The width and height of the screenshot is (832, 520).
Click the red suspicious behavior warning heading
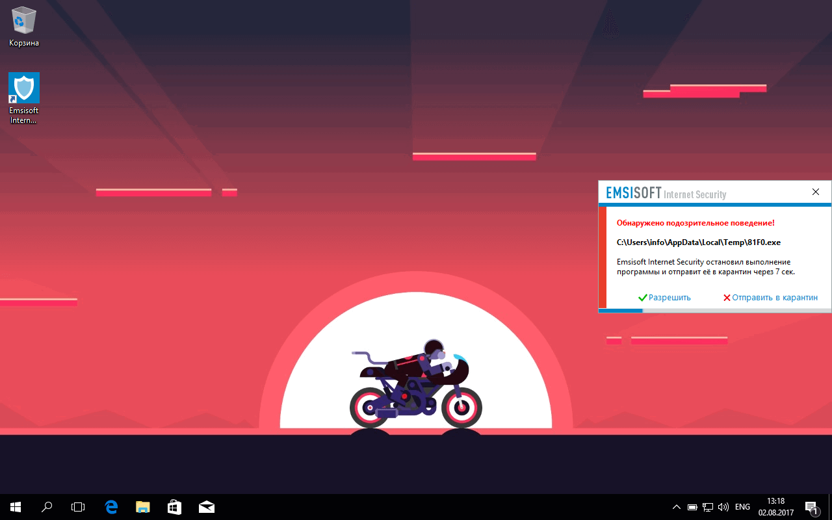coord(695,223)
